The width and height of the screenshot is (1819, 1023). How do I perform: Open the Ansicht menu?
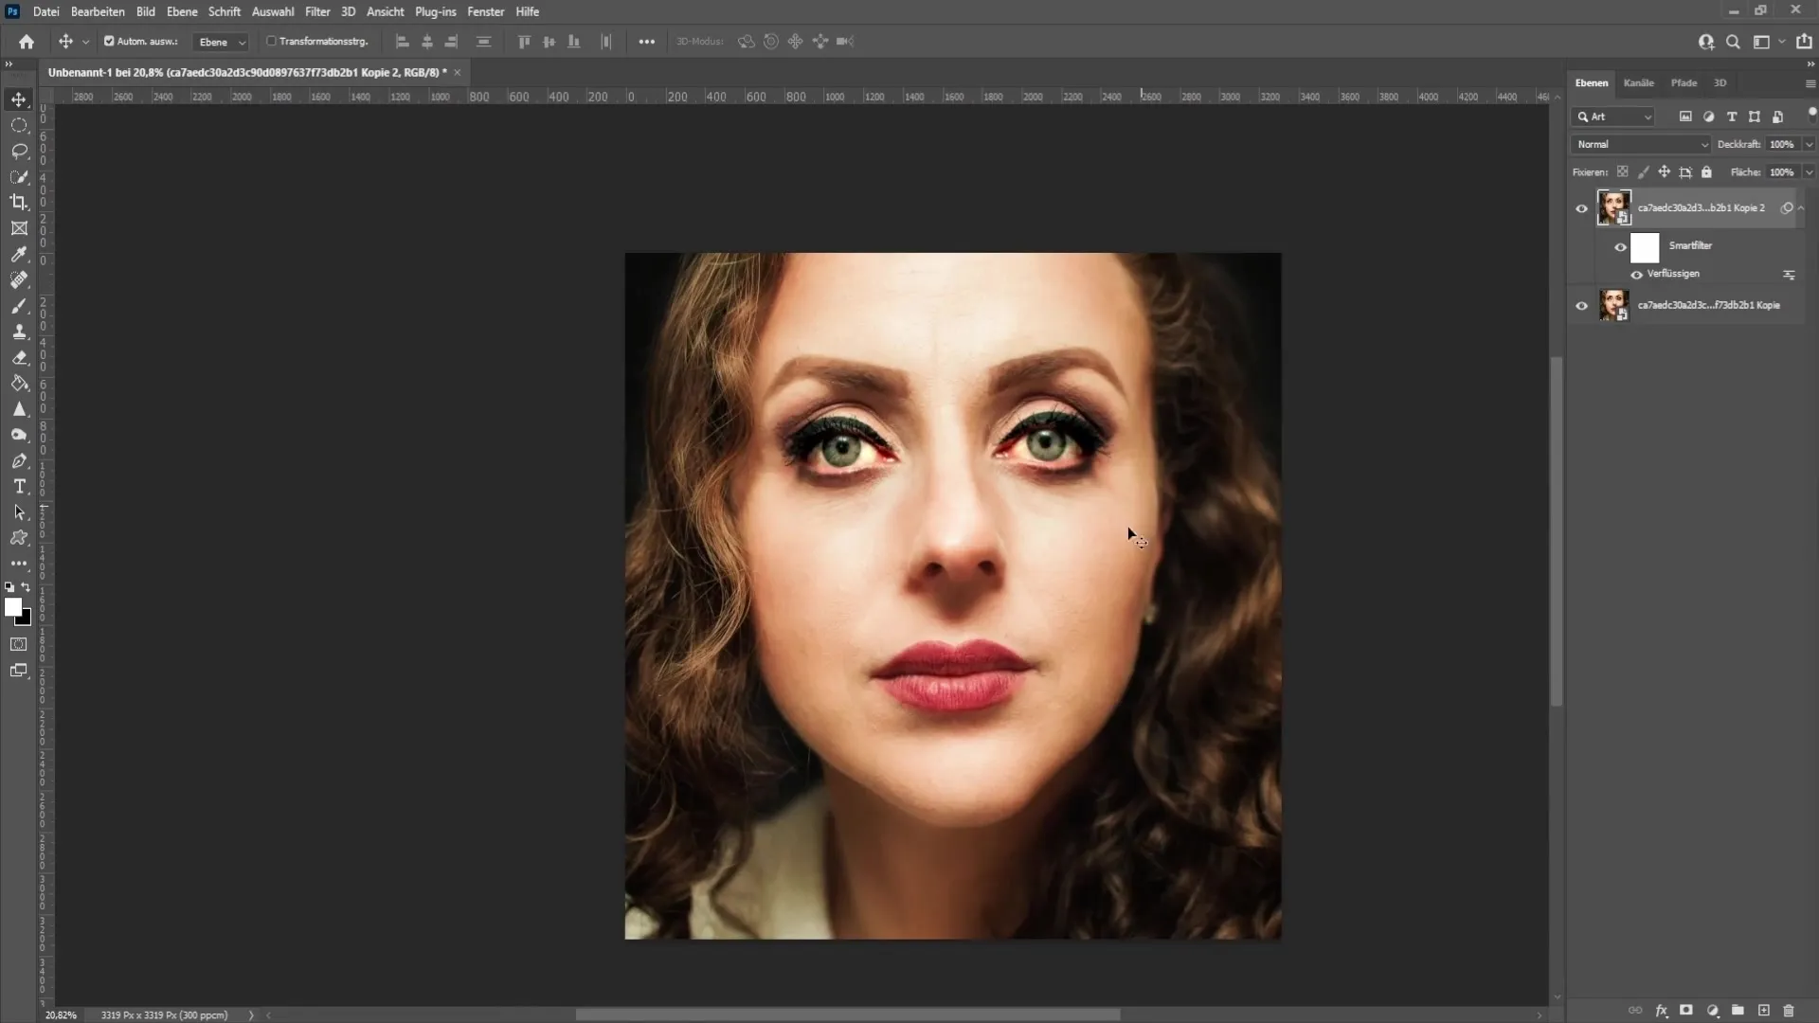(x=385, y=11)
